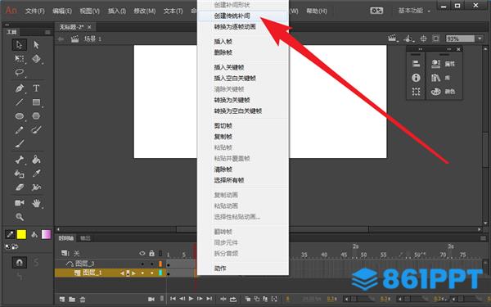Toggle lock dot of 图层_1

[x=152, y=273]
